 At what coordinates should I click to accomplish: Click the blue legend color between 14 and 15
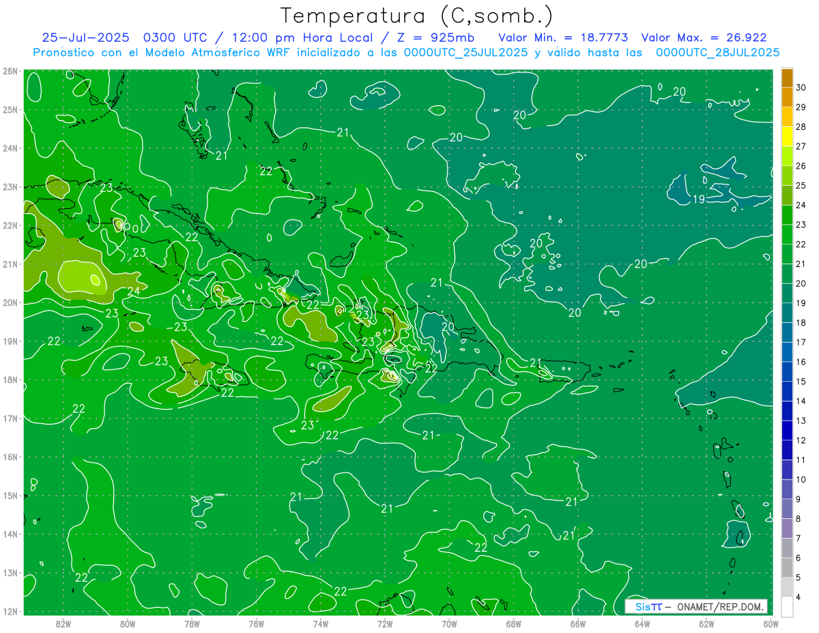tap(788, 391)
